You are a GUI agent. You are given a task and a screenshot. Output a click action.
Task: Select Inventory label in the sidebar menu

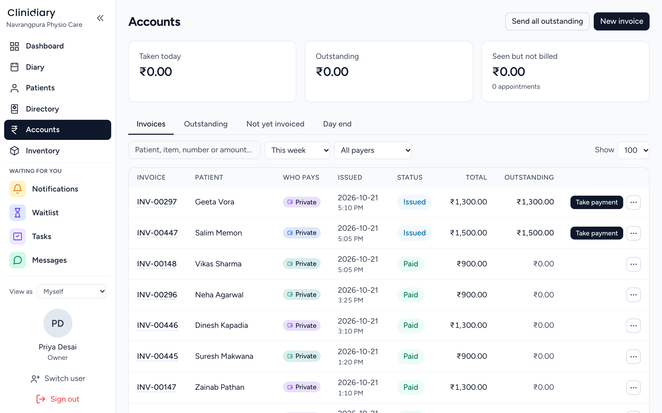coord(43,151)
